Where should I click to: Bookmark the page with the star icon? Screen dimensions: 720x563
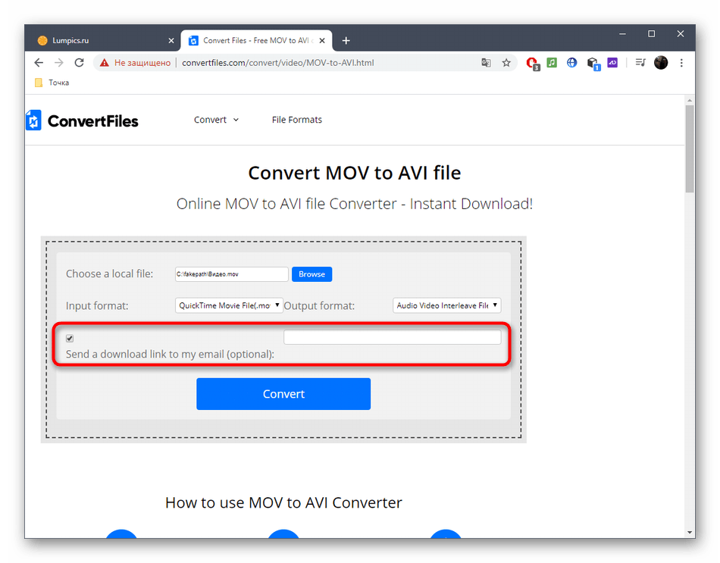[x=506, y=62]
